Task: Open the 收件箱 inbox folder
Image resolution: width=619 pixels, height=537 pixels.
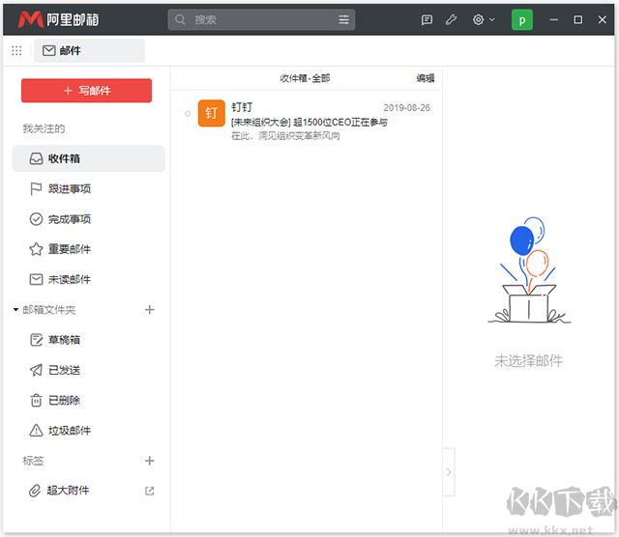Action: point(89,158)
